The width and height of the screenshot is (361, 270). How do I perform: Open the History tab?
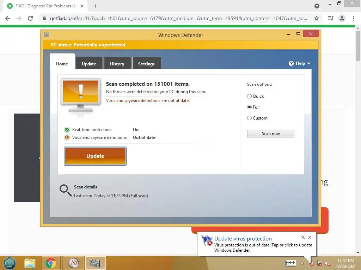pos(117,64)
